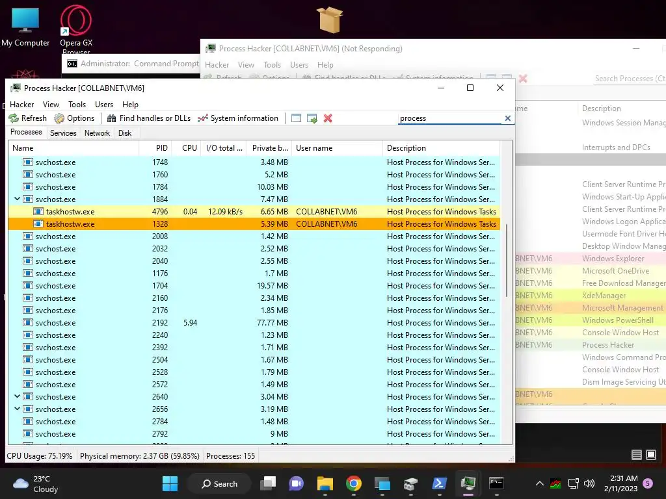Select svchost.exe with PID 1748
The width and height of the screenshot is (666, 499).
[x=254, y=162]
